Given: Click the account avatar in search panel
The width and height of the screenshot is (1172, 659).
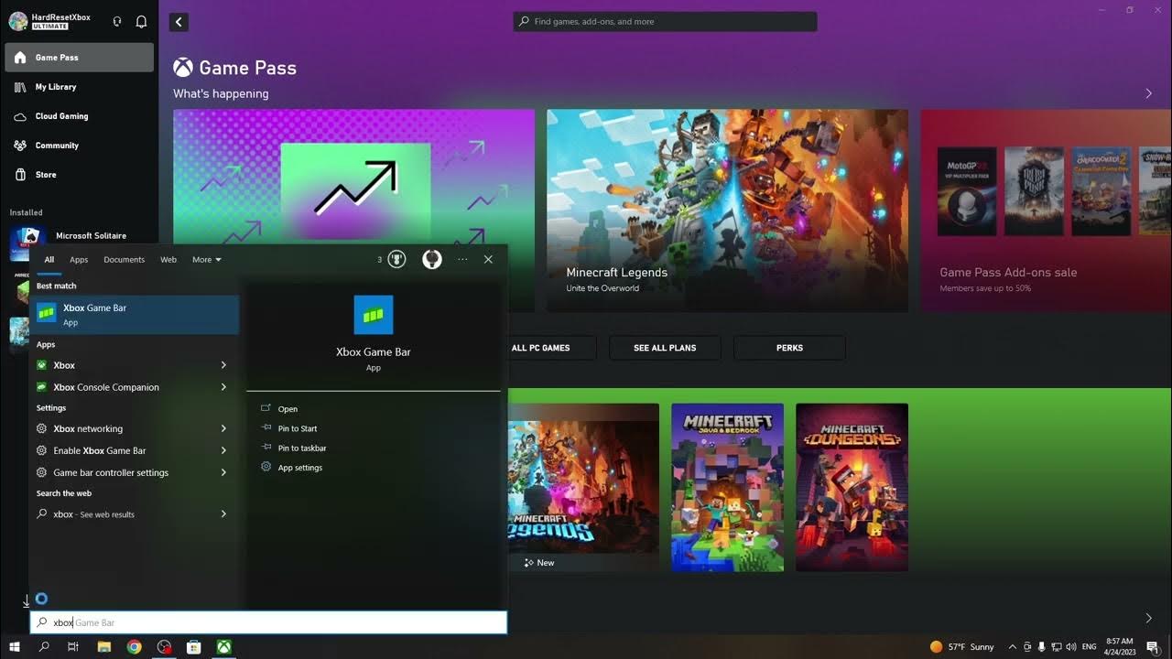Looking at the screenshot, I should coord(432,260).
